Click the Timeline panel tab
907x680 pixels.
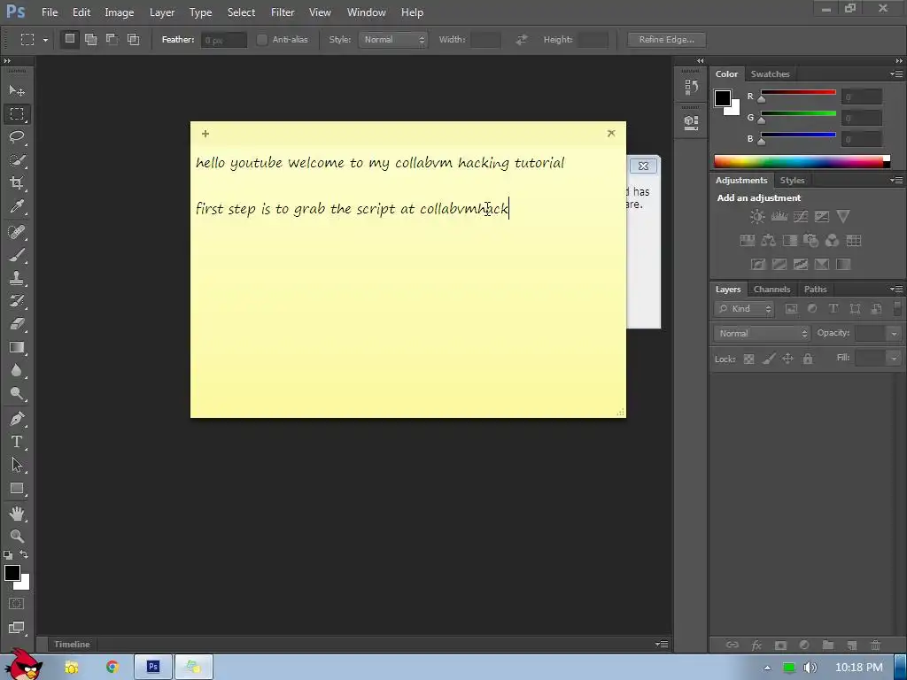click(x=72, y=645)
